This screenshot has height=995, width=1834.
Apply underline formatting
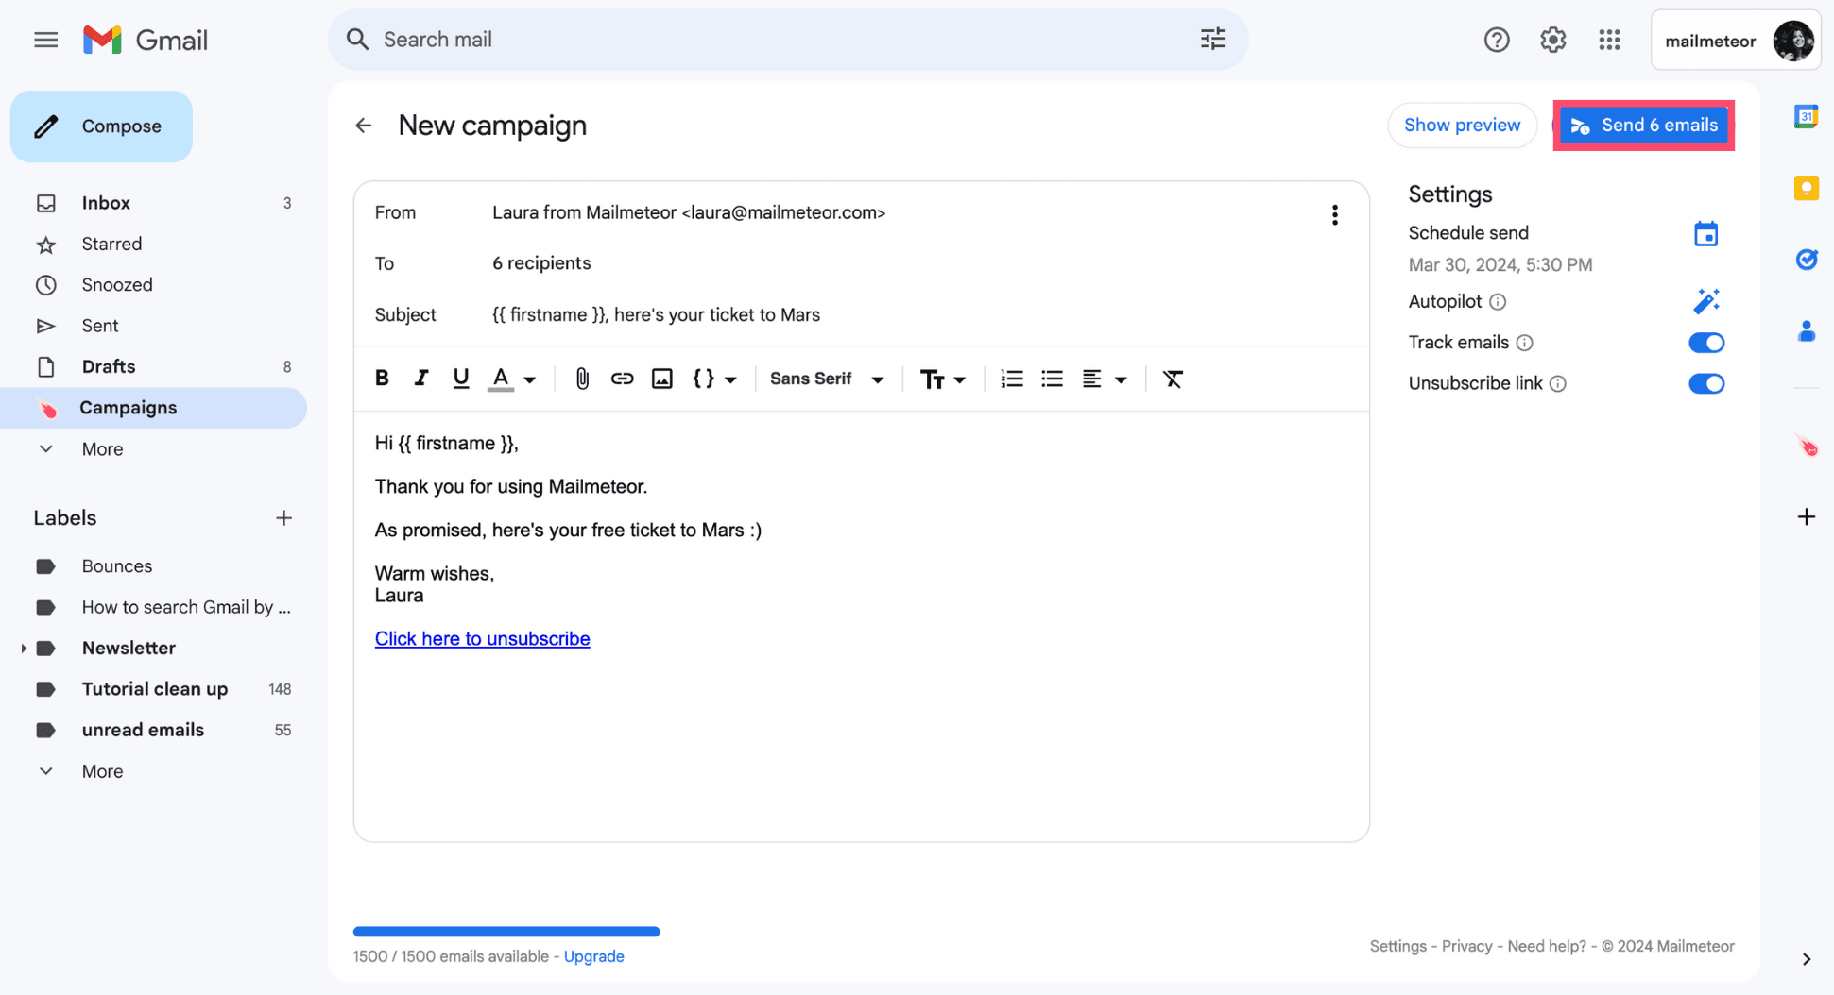click(x=460, y=379)
